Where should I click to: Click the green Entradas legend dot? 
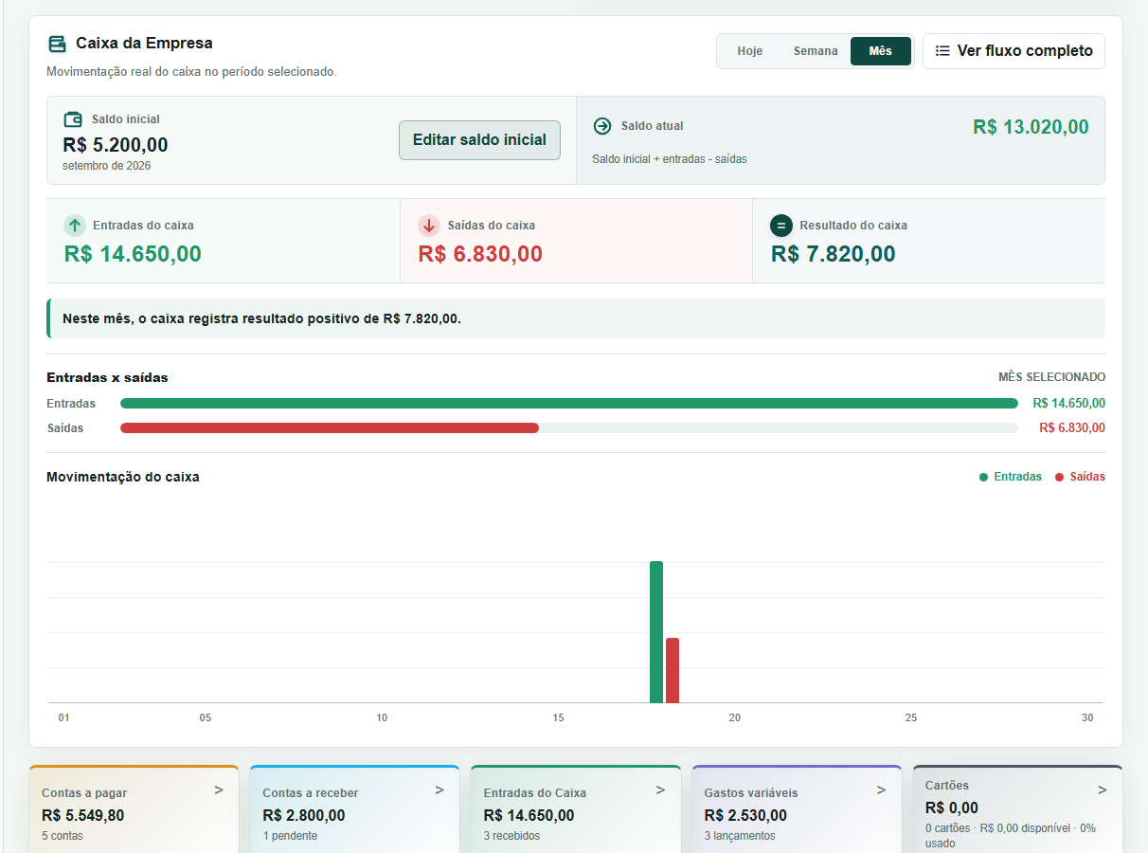point(983,478)
